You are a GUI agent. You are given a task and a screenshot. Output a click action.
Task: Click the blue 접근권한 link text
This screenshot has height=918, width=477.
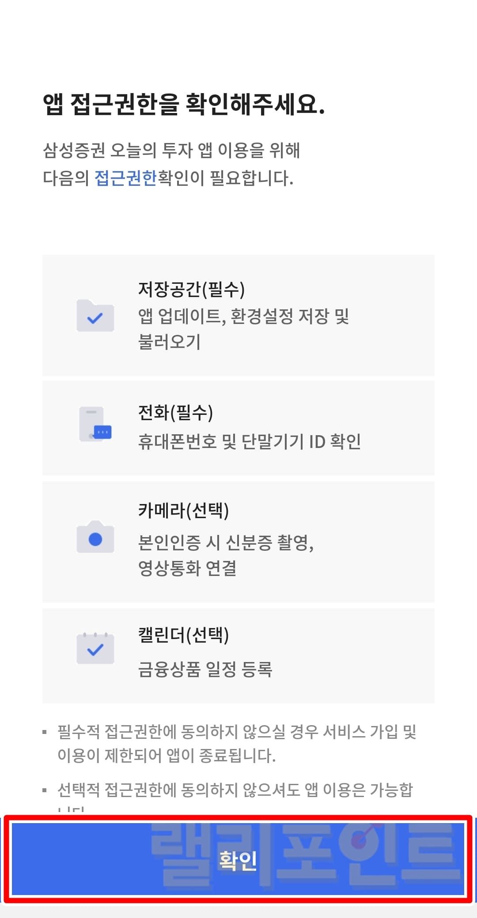coord(125,178)
